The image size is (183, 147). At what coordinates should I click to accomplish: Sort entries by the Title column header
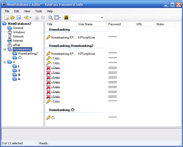pyautogui.click(x=60, y=24)
